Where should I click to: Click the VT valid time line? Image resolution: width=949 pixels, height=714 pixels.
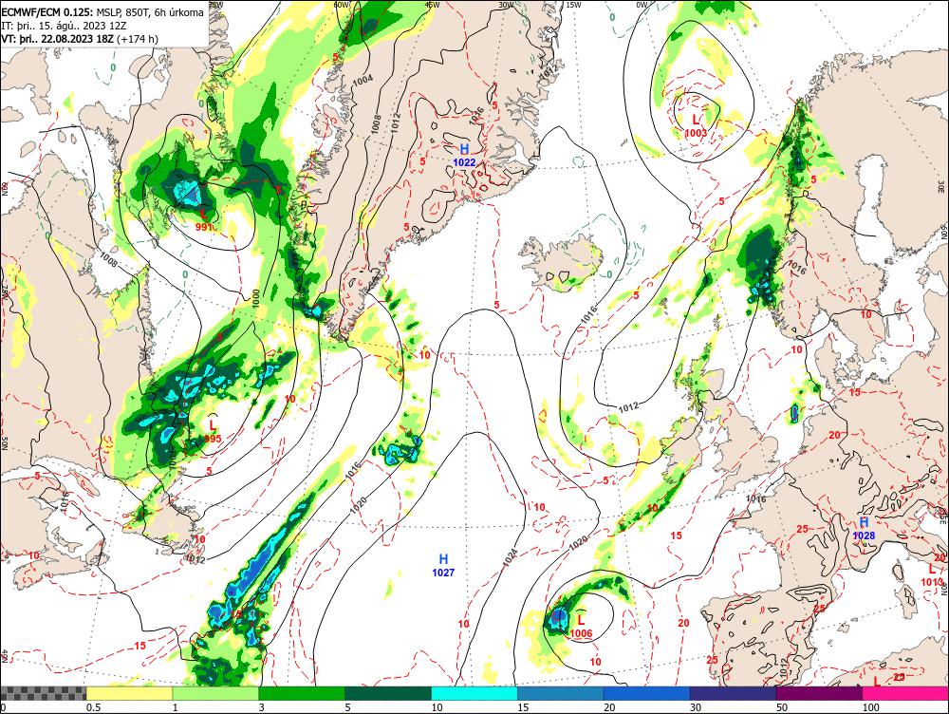click(x=80, y=39)
